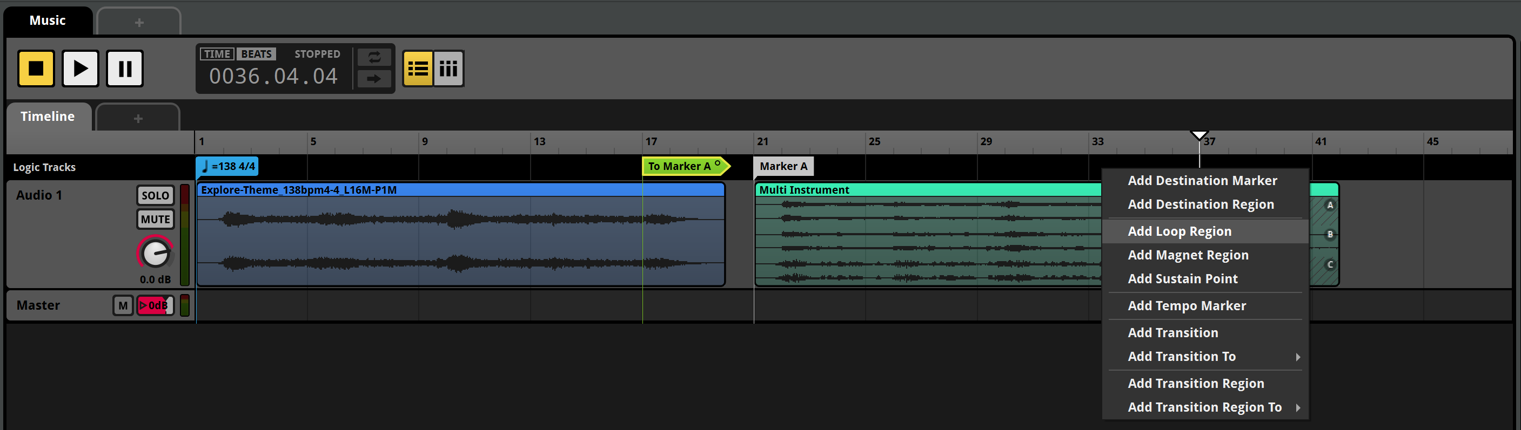Click playlist entry C on Multi Instrument

(1330, 264)
